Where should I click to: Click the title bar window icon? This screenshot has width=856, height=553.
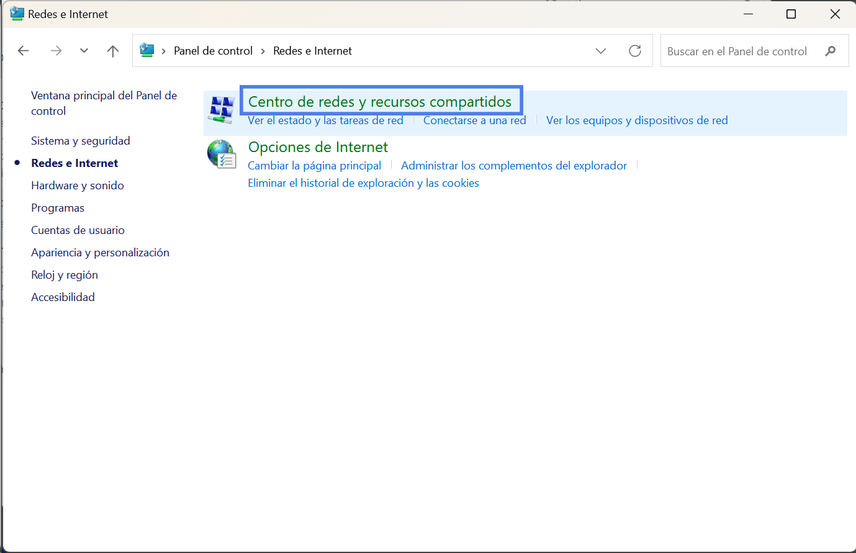pyautogui.click(x=17, y=14)
